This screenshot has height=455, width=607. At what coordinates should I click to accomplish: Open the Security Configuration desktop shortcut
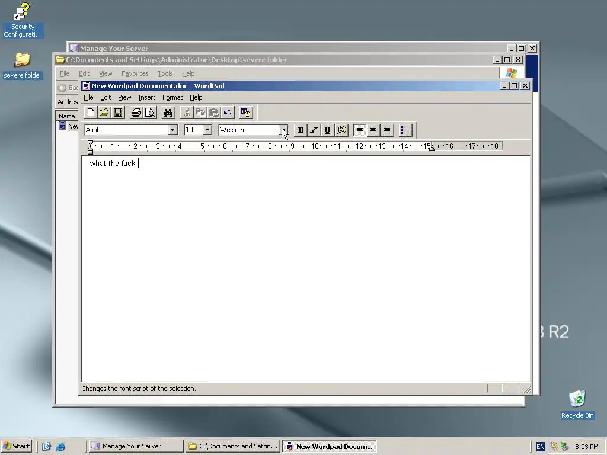point(23,20)
